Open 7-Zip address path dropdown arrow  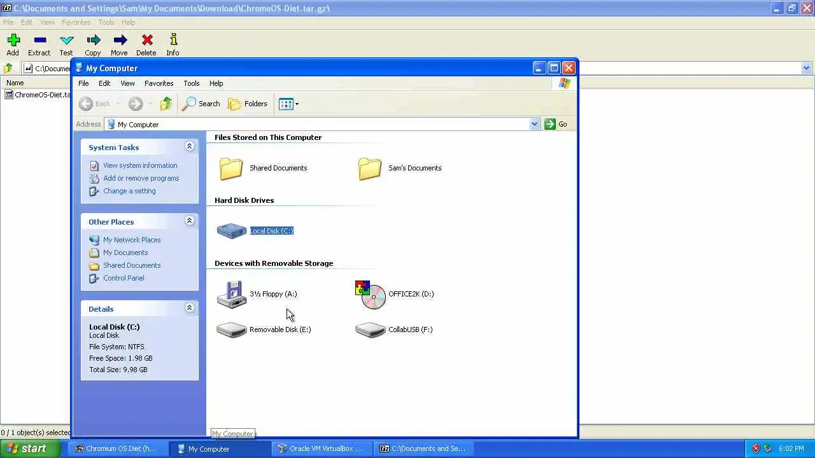pos(806,68)
